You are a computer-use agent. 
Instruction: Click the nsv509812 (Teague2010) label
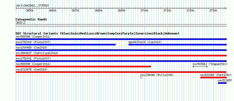pyautogui.click(x=210, y=64)
